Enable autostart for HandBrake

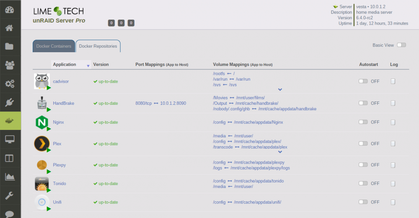[363, 103]
